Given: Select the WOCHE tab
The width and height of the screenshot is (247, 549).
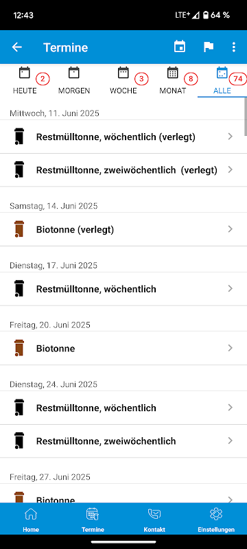Looking at the screenshot, I should tap(123, 81).
